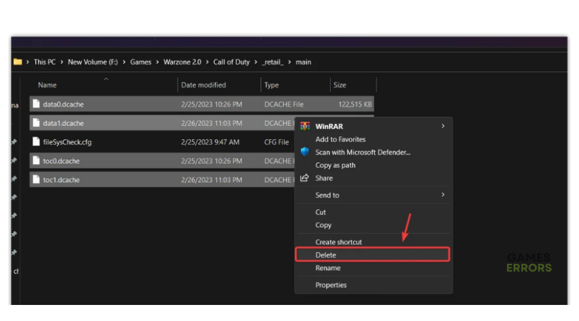Screen dimensions: 579x321
Task: Click the 122,515 KB size cell
Action: [x=355, y=104]
